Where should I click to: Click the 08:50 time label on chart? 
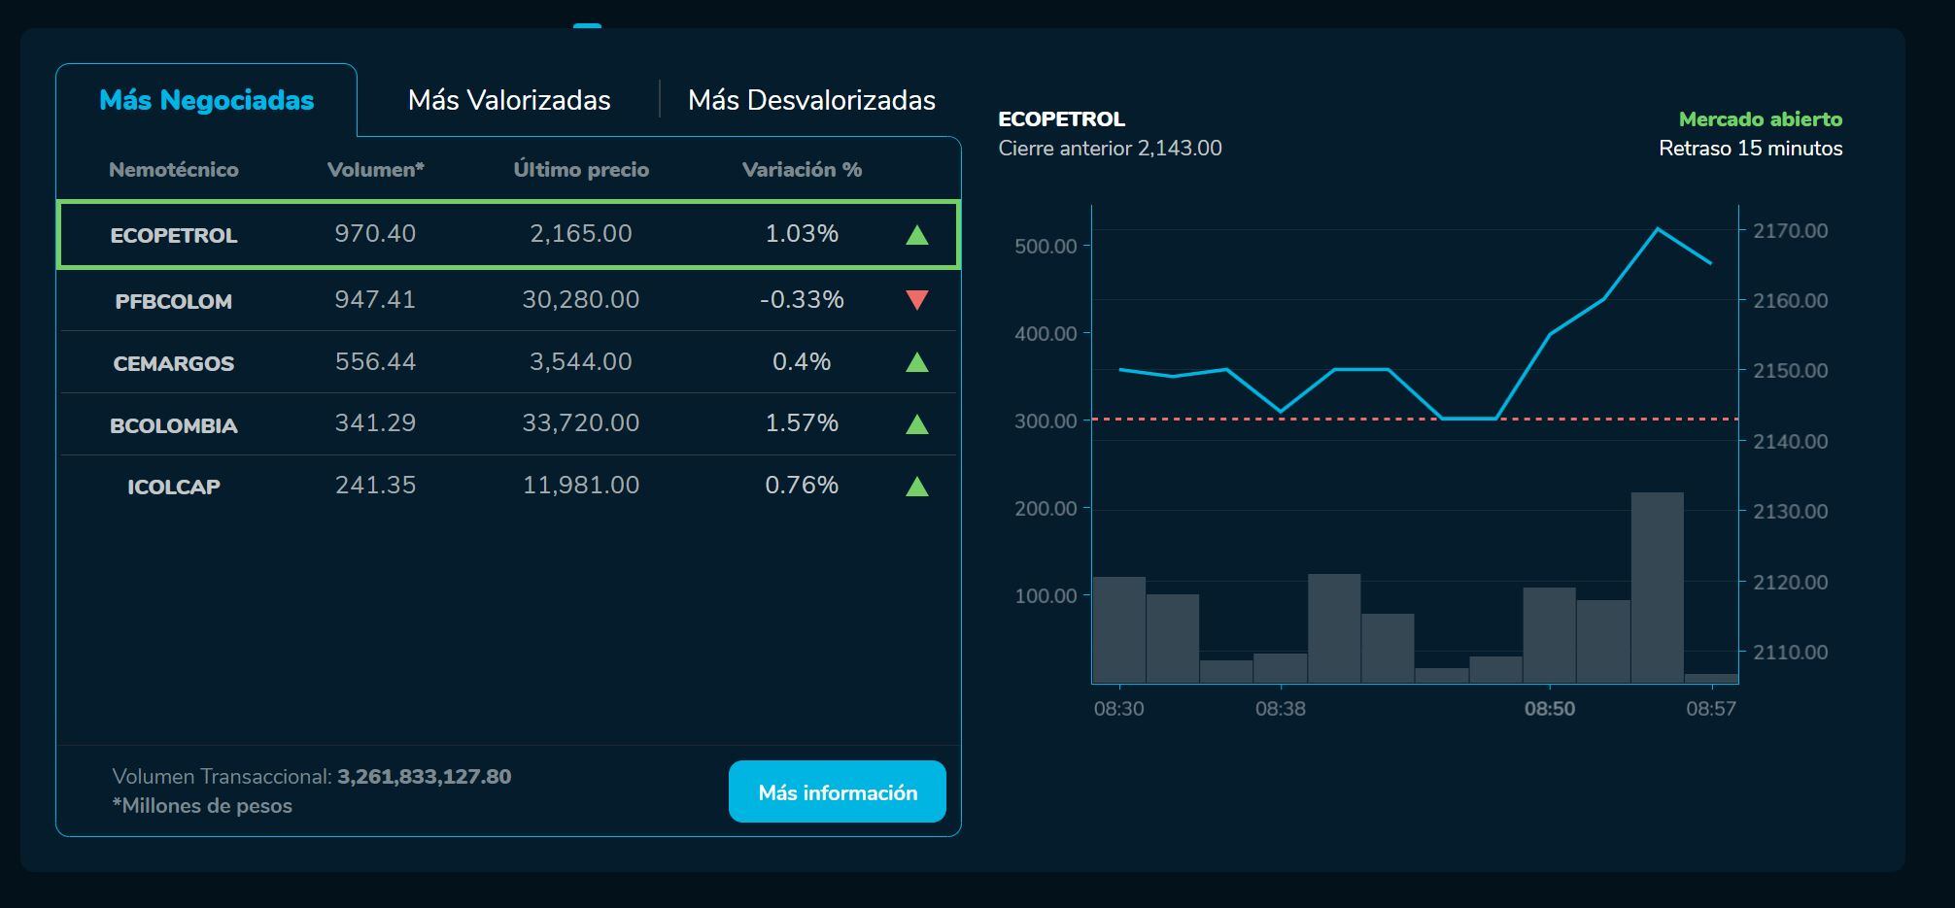coord(1549,709)
